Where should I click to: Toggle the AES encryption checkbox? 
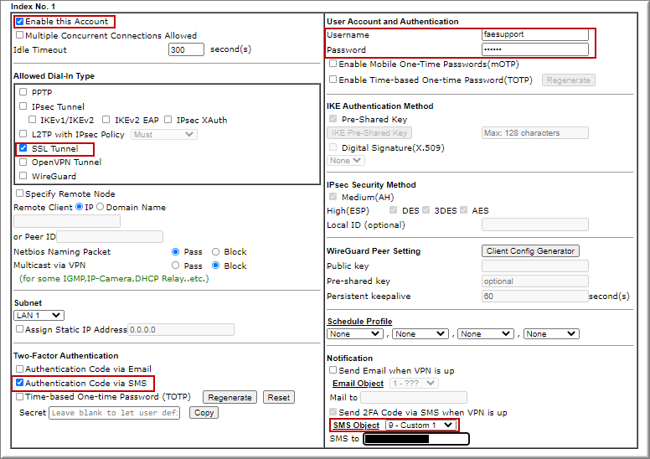click(x=464, y=209)
